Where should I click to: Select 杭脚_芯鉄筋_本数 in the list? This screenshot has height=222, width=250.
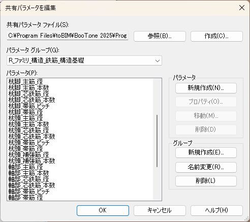pos(32,100)
